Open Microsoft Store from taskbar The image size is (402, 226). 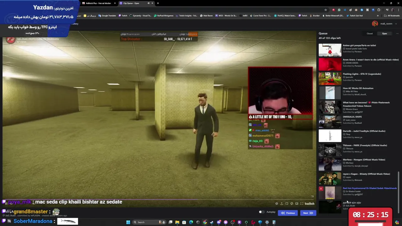pos(184,222)
